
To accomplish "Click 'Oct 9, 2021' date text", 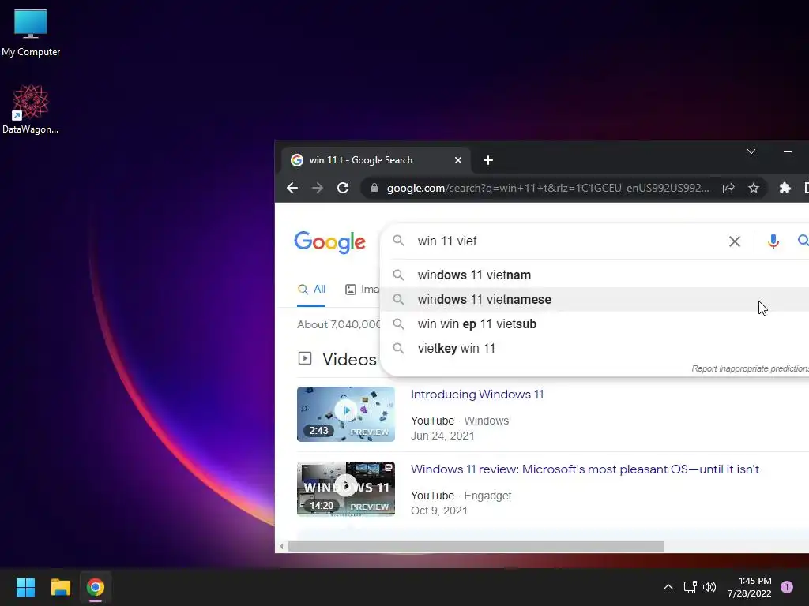I will [x=438, y=511].
